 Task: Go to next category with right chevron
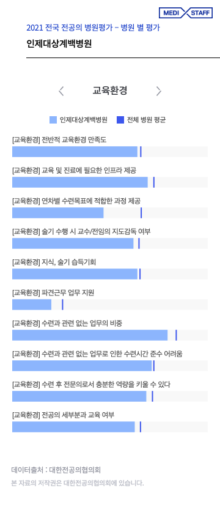click(x=158, y=91)
